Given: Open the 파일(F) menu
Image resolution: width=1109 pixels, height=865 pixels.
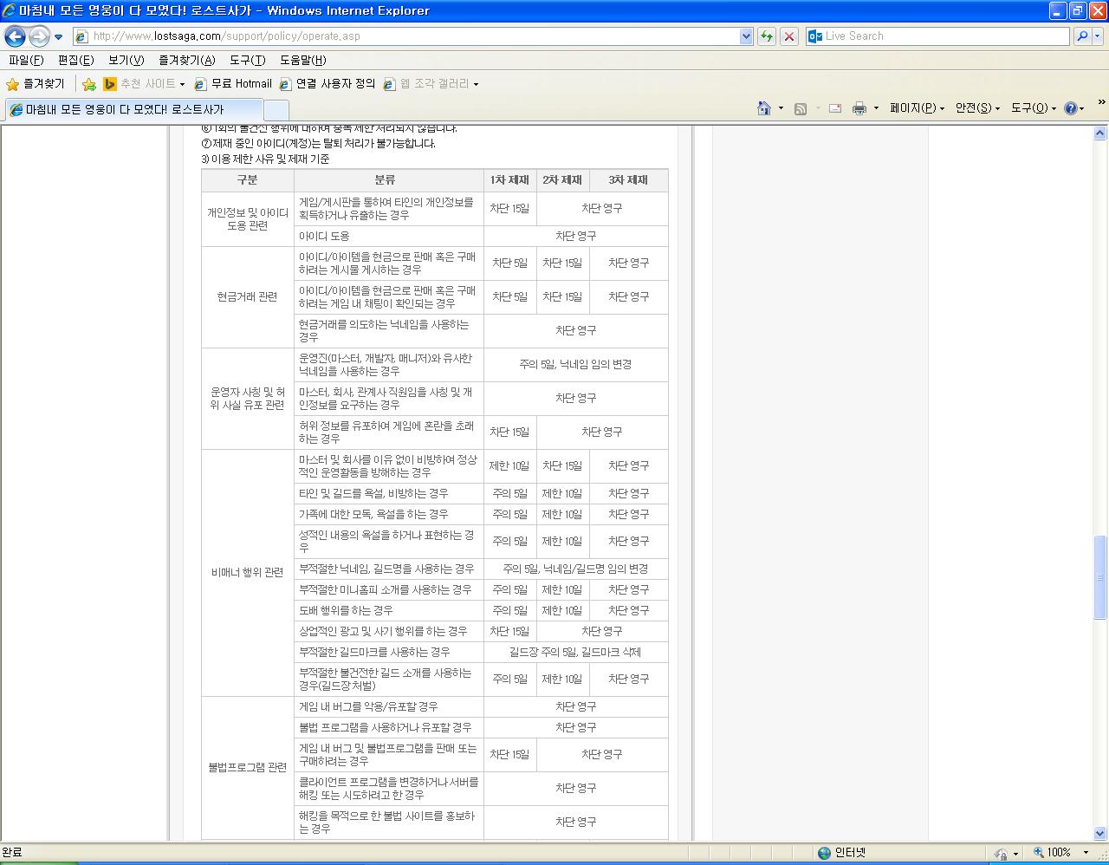Looking at the screenshot, I should [x=26, y=61].
